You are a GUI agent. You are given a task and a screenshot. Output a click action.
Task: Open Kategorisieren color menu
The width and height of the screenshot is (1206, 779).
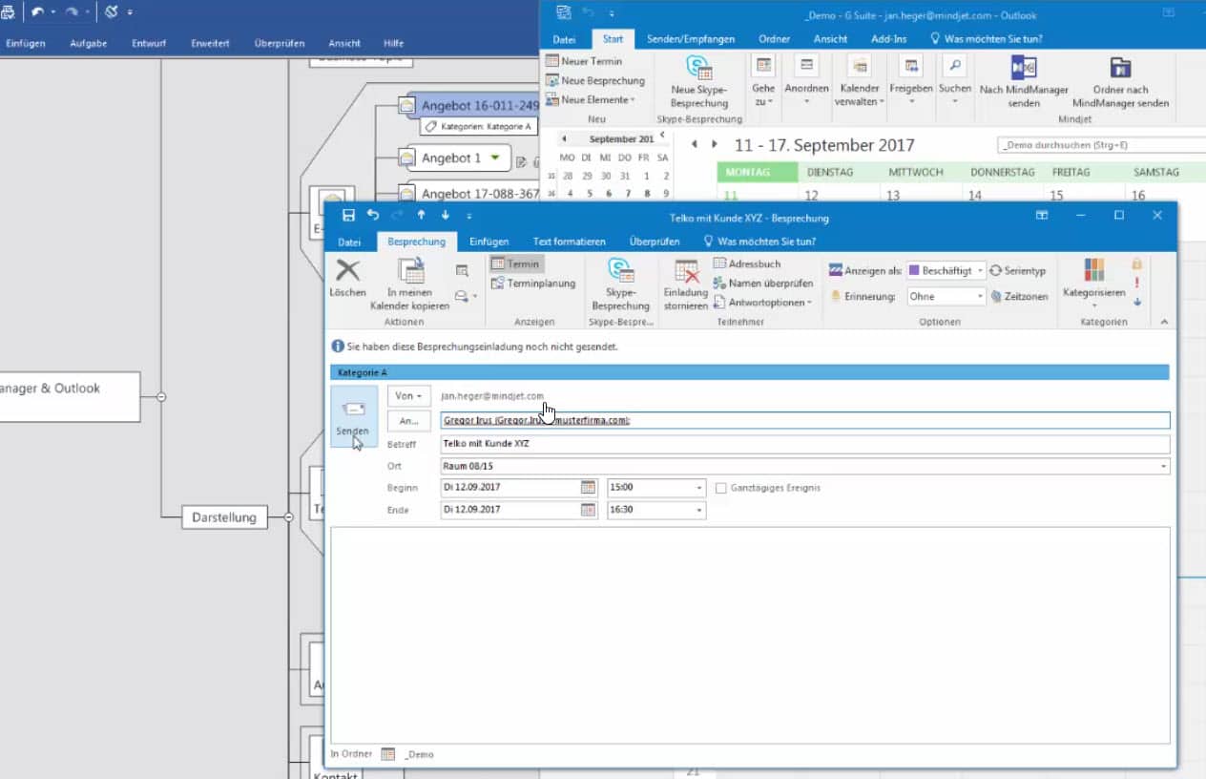(x=1094, y=282)
